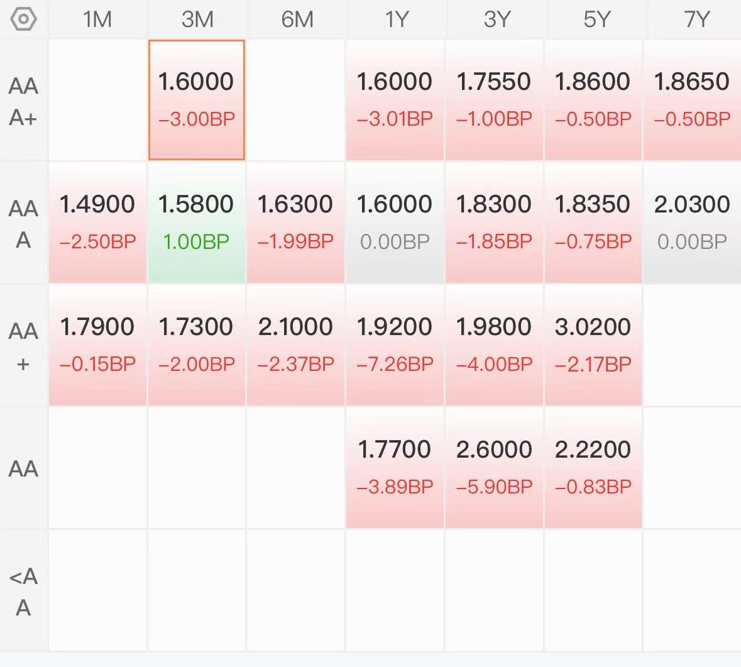Select the 5Y column header
Image resolution: width=741 pixels, height=667 pixels.
point(596,19)
